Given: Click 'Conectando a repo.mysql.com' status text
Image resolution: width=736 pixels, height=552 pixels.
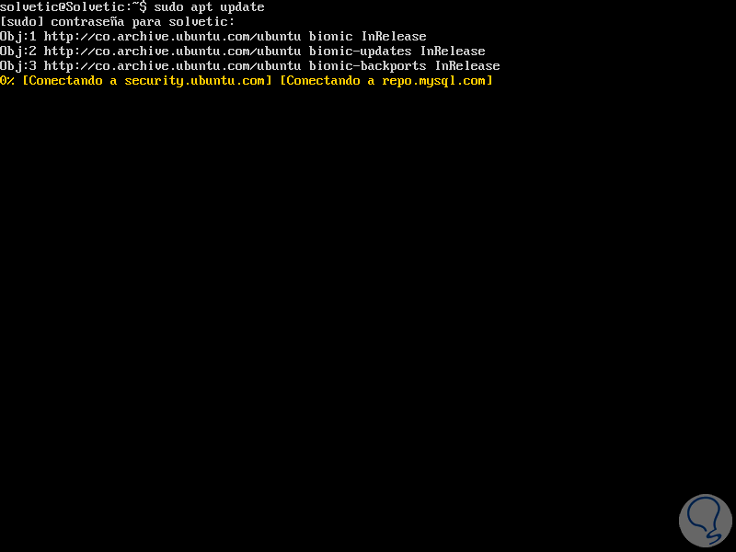Looking at the screenshot, I should point(385,81).
